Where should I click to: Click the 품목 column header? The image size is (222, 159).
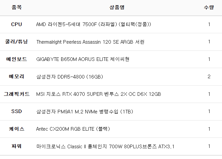pos(16,7)
